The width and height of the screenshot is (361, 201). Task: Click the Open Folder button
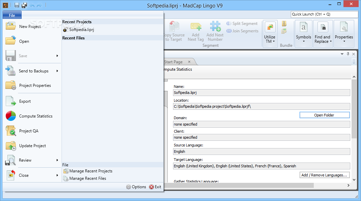pyautogui.click(x=325, y=115)
